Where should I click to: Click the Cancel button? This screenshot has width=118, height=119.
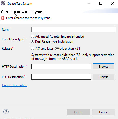click(x=104, y=112)
